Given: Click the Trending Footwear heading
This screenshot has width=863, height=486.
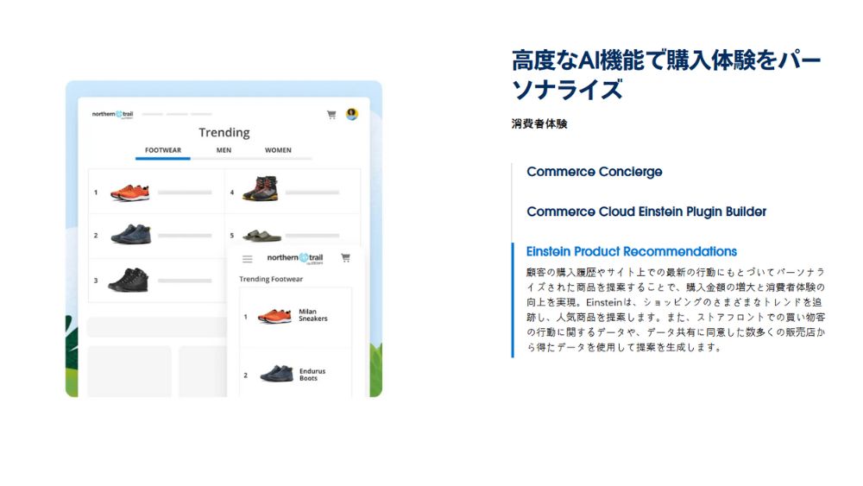Looking at the screenshot, I should click(x=271, y=279).
